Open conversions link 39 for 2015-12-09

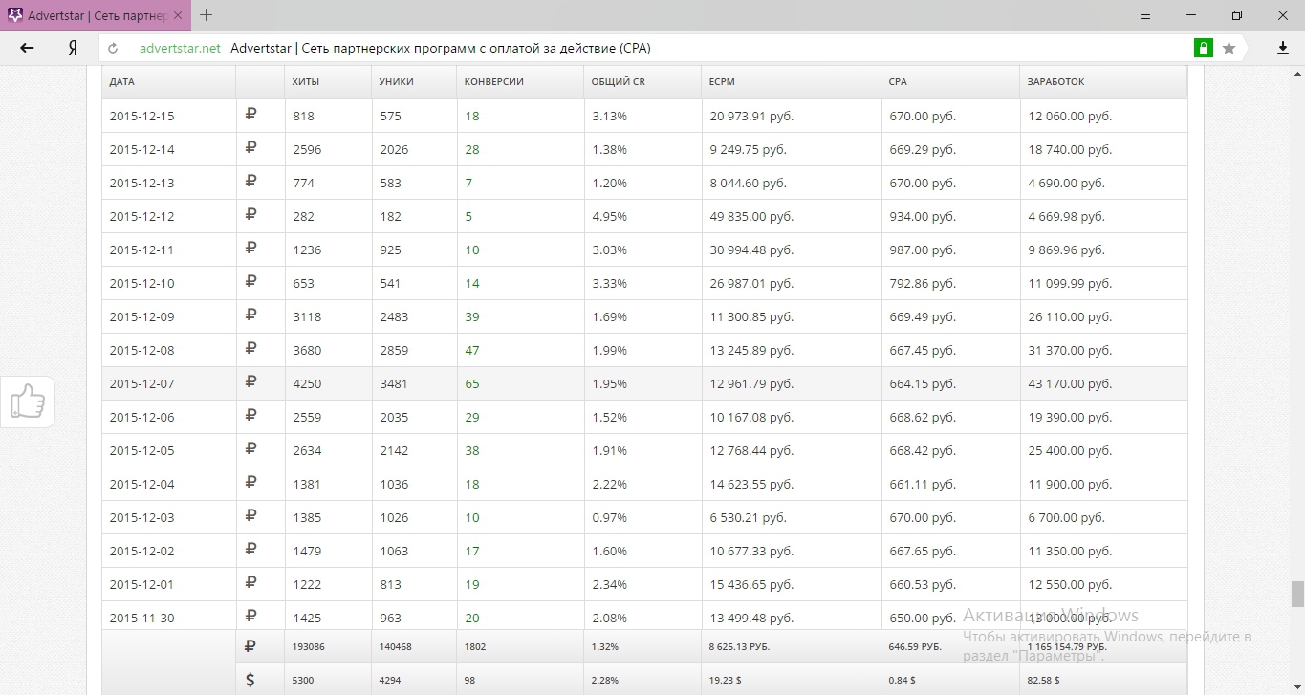472,316
